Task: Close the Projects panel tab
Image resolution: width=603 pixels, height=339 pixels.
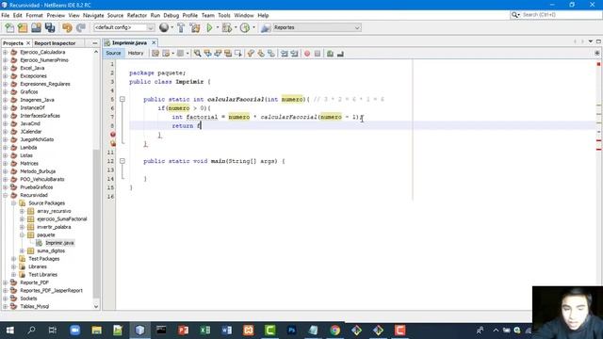Action: pyautogui.click(x=28, y=43)
